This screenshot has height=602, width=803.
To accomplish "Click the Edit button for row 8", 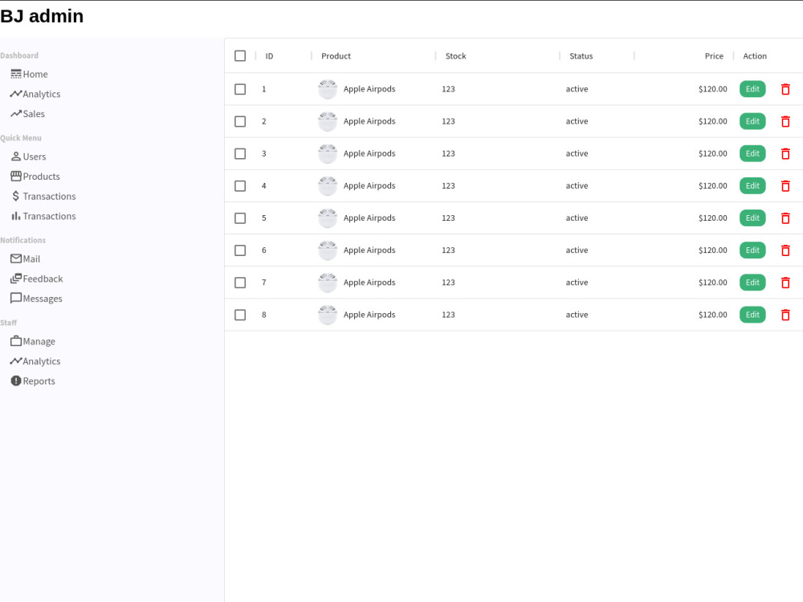I will pyautogui.click(x=752, y=315).
